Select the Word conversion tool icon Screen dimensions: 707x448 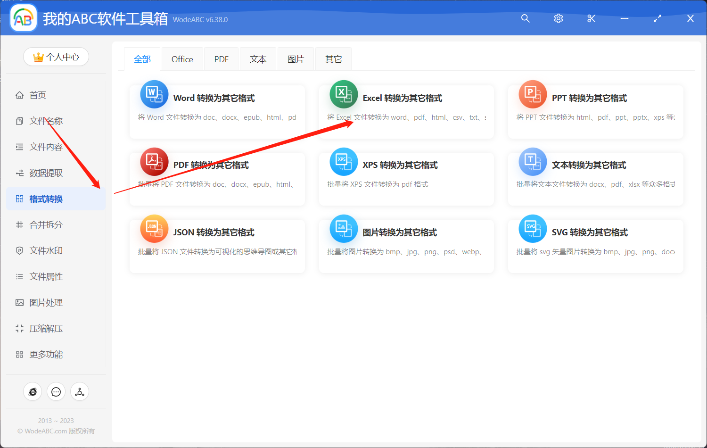pyautogui.click(x=154, y=94)
